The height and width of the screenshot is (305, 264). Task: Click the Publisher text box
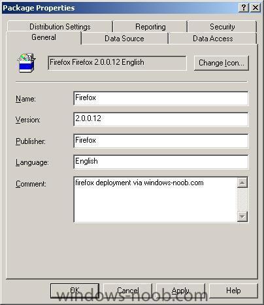coord(161,141)
